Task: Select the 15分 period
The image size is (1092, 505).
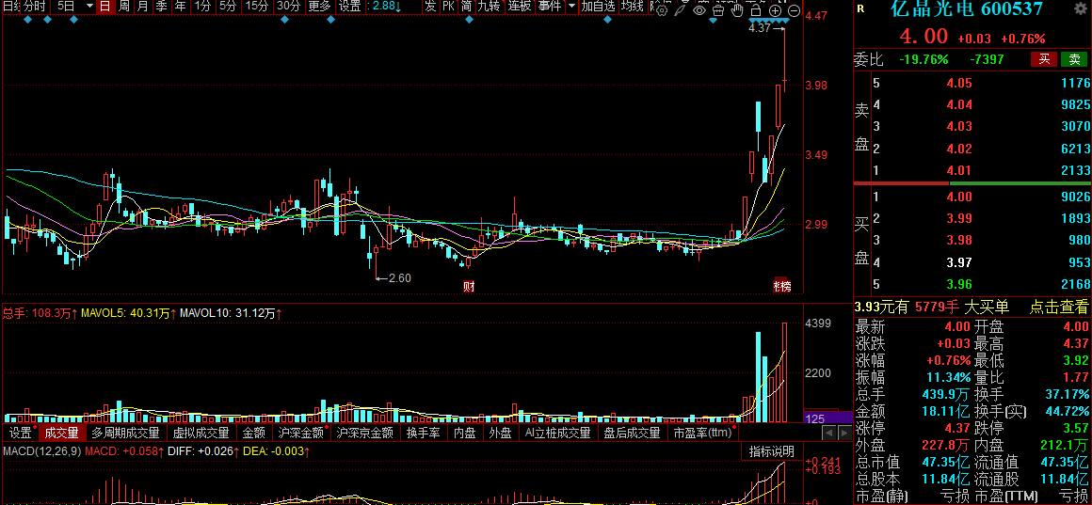Action: point(257,7)
